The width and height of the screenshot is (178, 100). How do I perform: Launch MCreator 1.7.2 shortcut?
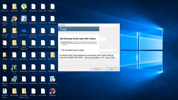(x=14, y=69)
